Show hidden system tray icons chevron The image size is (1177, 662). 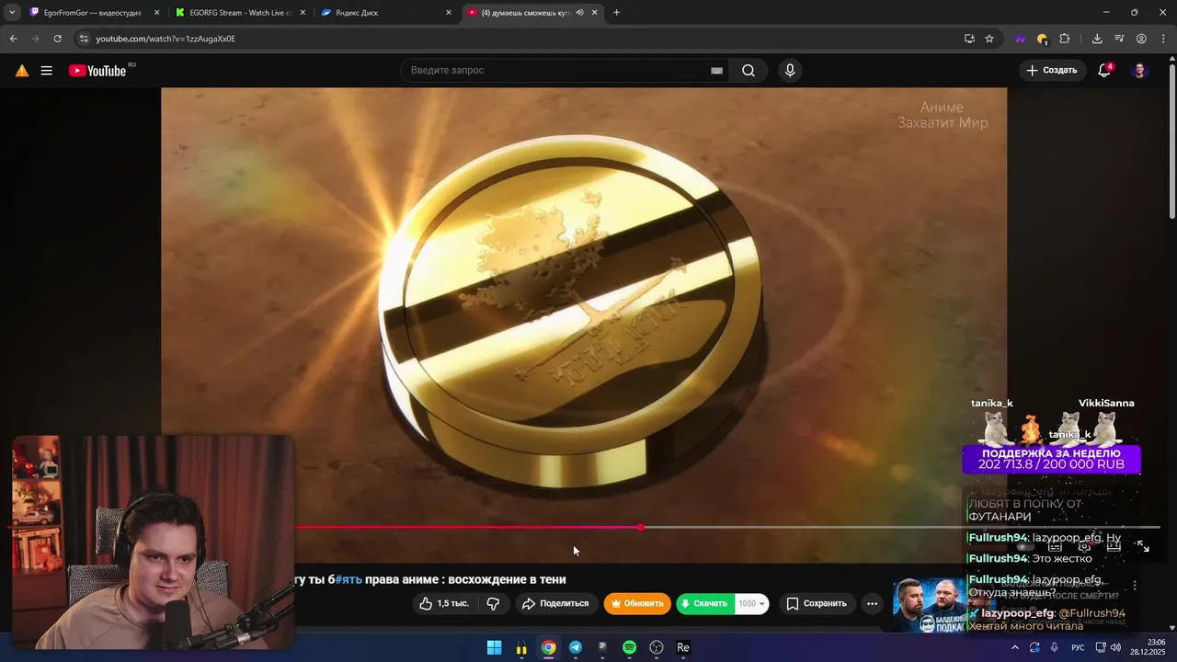pos(1015,647)
